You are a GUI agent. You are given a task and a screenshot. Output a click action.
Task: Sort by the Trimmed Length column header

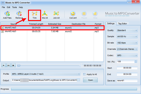coord(37,24)
